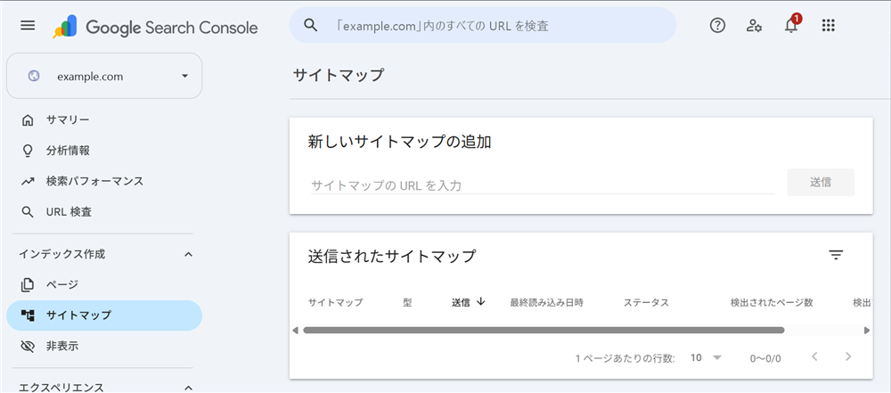The image size is (891, 393).
Task: Click the サマリー home icon
Action: point(27,120)
